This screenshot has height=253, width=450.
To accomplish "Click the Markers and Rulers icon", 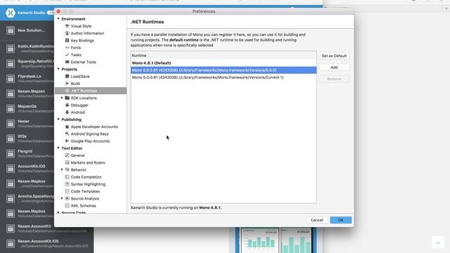I will pos(67,162).
